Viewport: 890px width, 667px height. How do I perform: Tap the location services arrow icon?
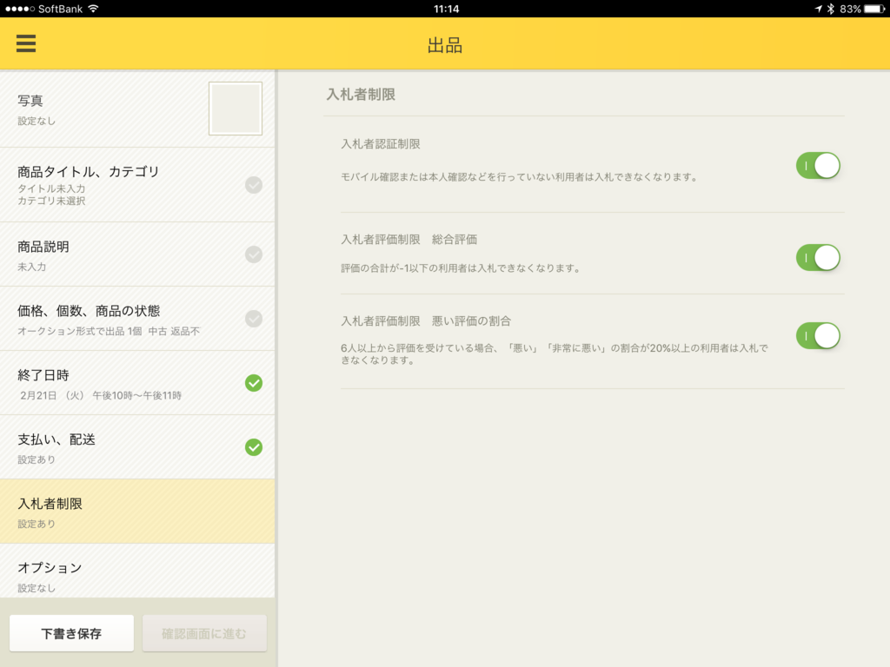(x=818, y=9)
